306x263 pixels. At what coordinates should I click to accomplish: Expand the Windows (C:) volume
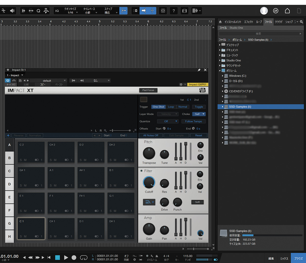[222, 76]
